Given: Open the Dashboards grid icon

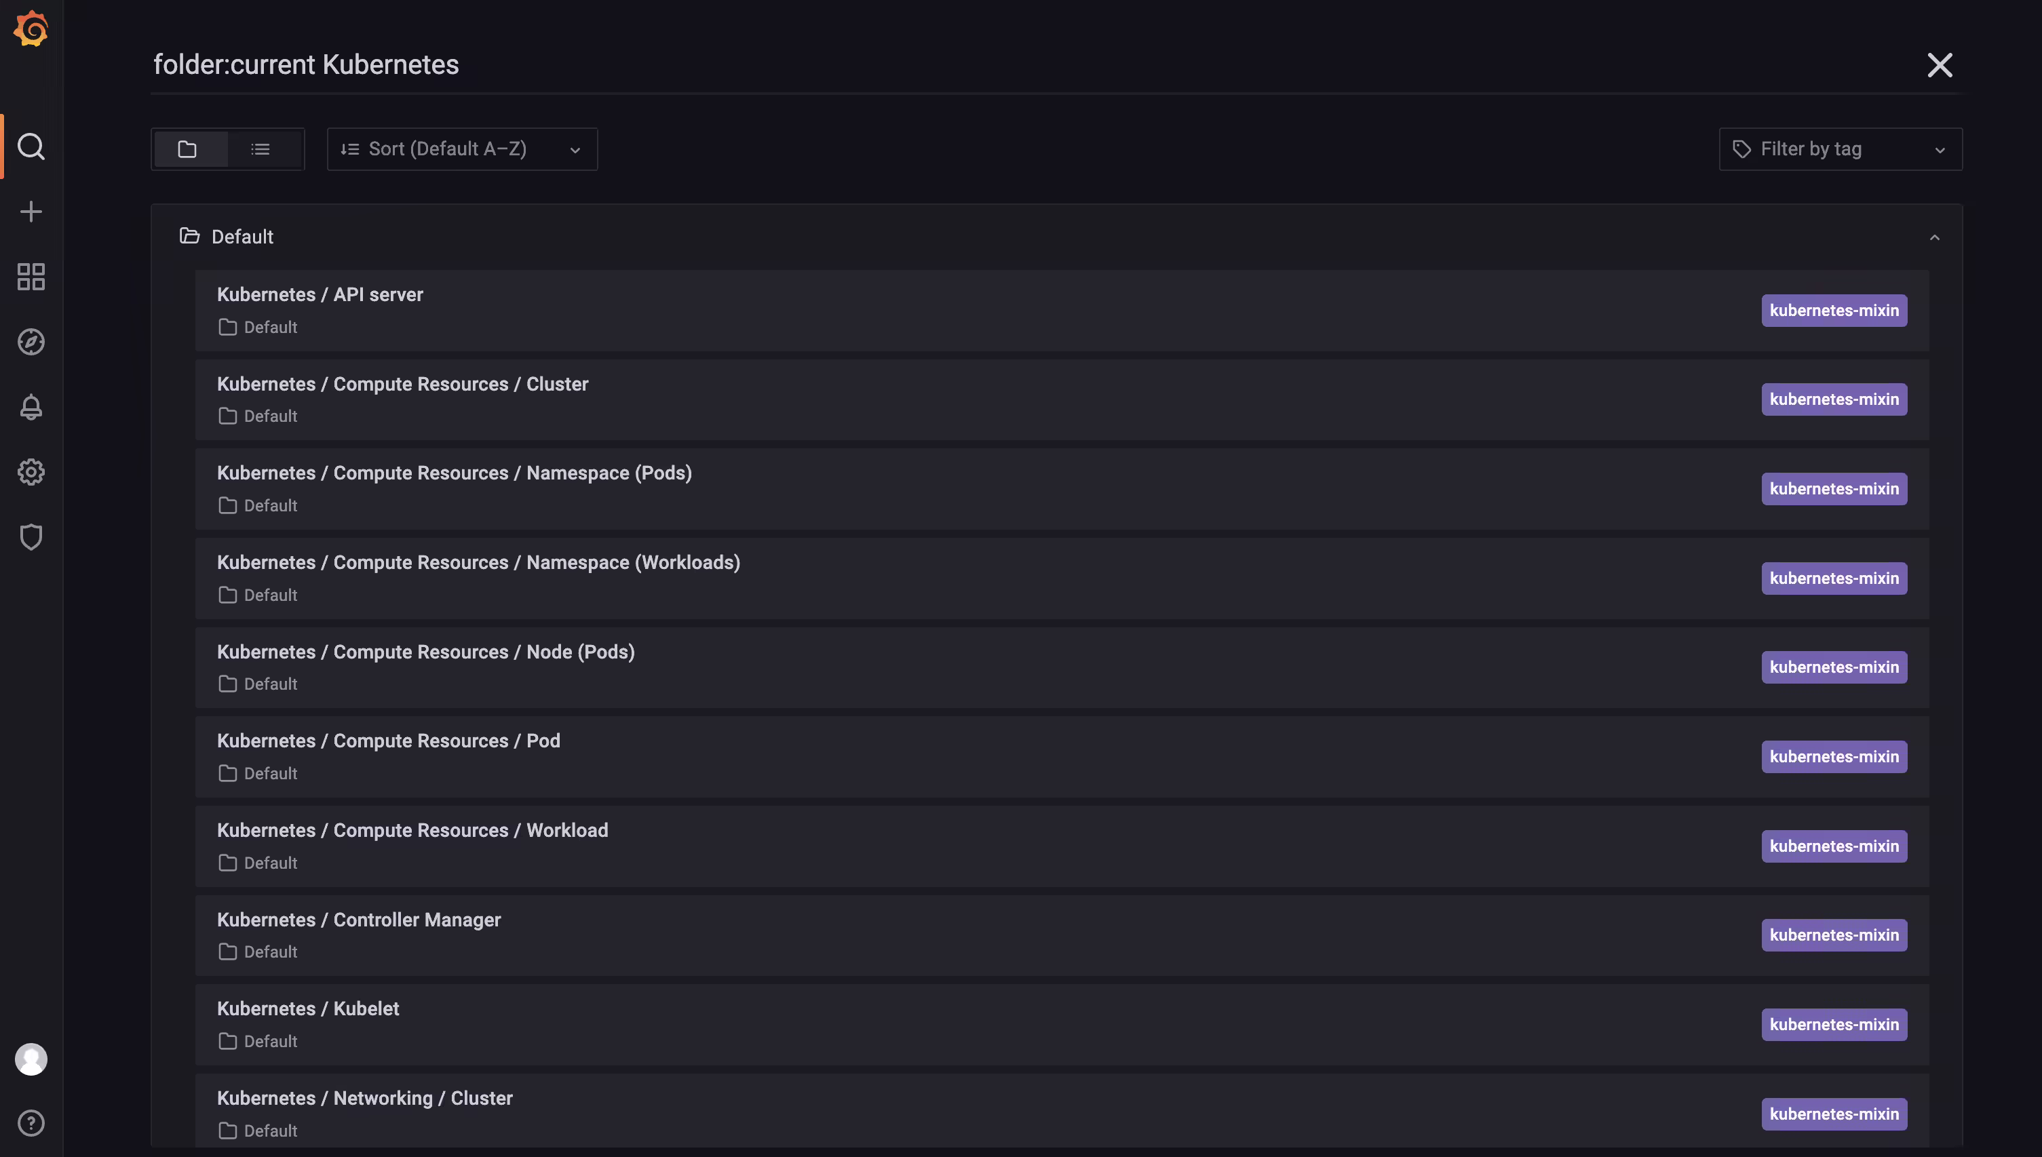Looking at the screenshot, I should point(31,277).
